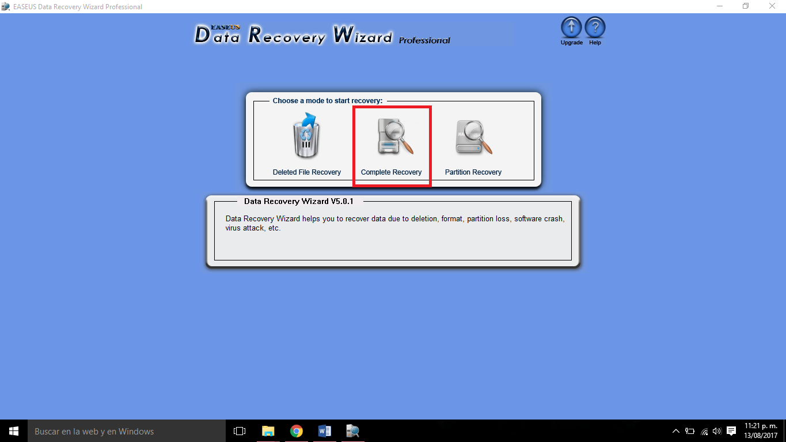Launch Google Chrome from the taskbar

[x=297, y=431]
